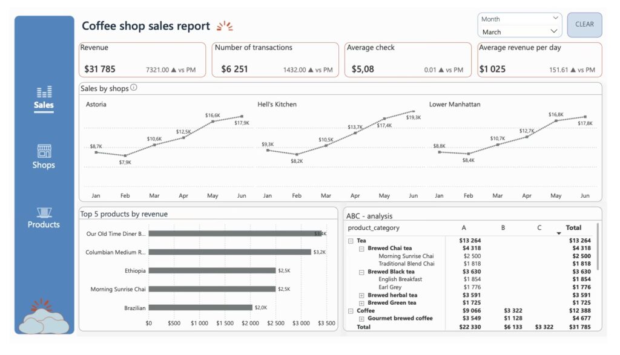Select the Ethiopia revenue bar
The height and width of the screenshot is (355, 620).
click(212, 270)
